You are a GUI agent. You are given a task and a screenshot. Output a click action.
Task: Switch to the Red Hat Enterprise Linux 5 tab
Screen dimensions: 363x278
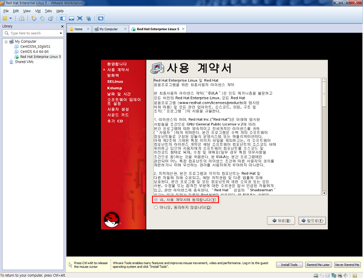click(158, 29)
